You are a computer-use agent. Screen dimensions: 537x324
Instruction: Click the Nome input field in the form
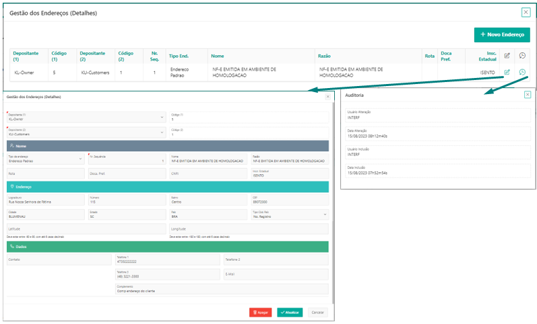click(x=208, y=159)
